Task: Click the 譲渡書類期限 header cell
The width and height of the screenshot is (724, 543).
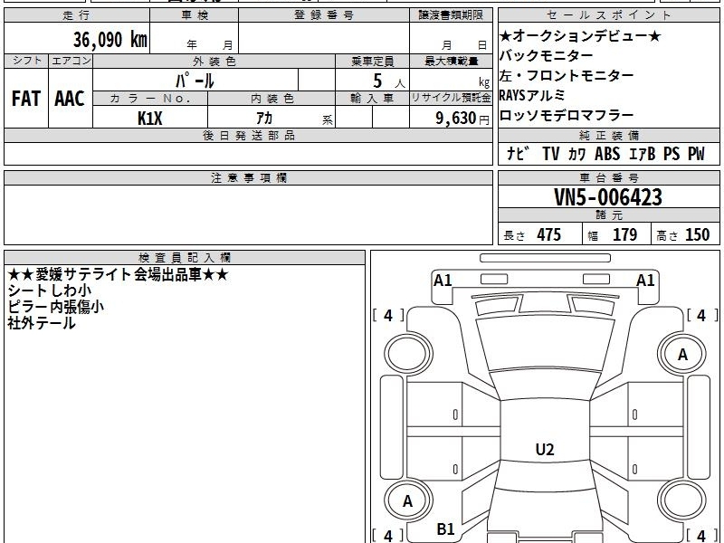Action: [451, 15]
